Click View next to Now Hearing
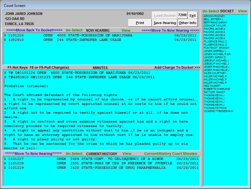The width and height of the screenshot is (251, 189). point(126,30)
